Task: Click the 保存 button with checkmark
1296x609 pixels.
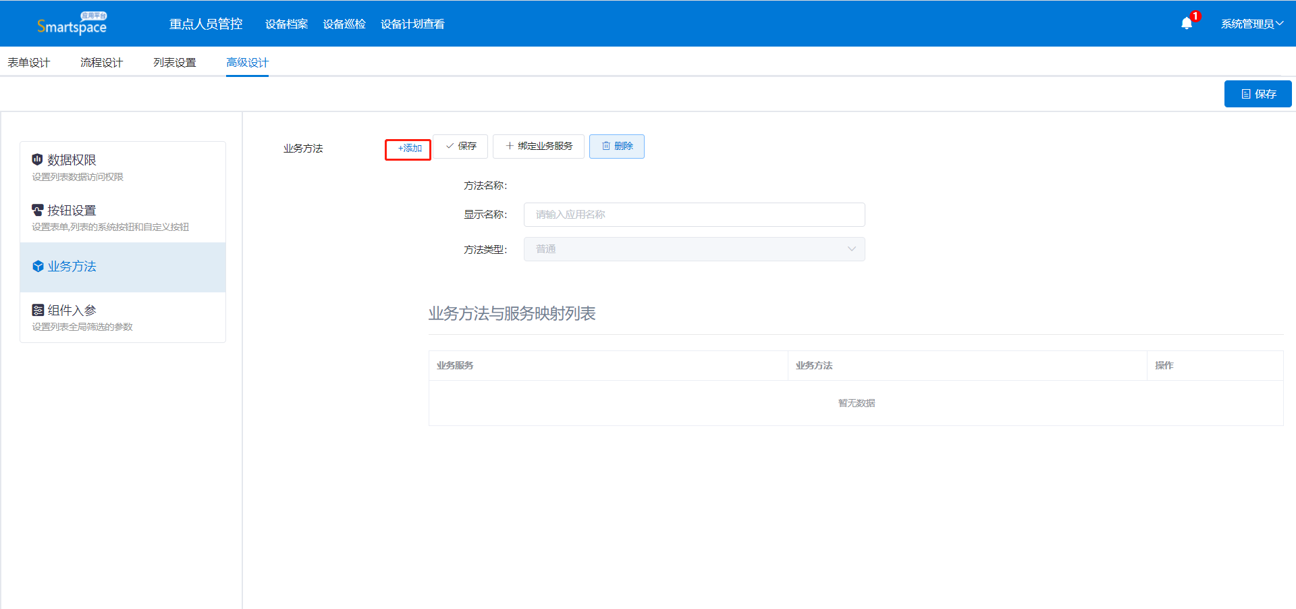Action: pos(460,146)
